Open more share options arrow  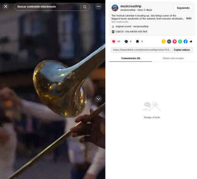coord(191,41)
